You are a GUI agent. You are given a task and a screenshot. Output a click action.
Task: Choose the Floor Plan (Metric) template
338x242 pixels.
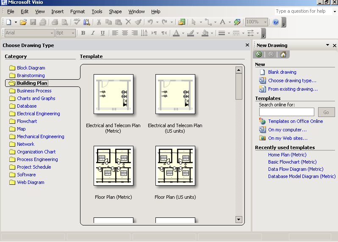114,166
